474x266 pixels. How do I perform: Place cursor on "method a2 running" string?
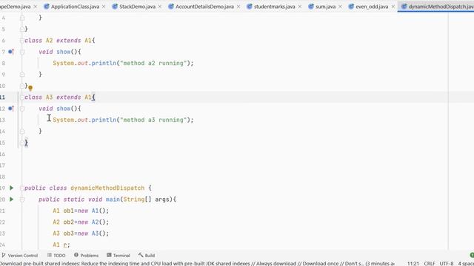[153, 64]
